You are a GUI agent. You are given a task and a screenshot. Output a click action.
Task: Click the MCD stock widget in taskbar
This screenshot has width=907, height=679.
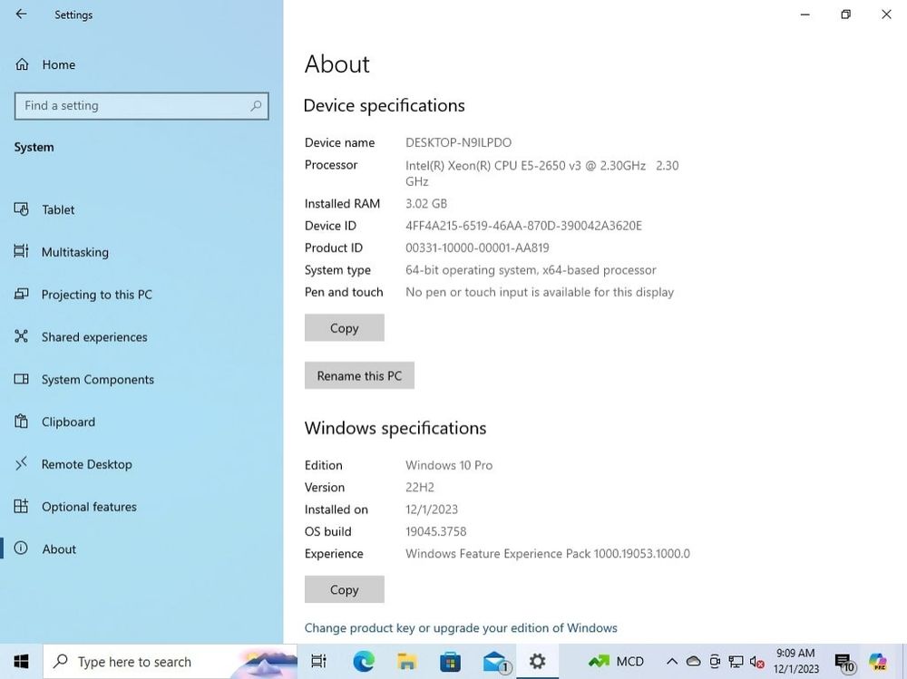click(x=616, y=661)
